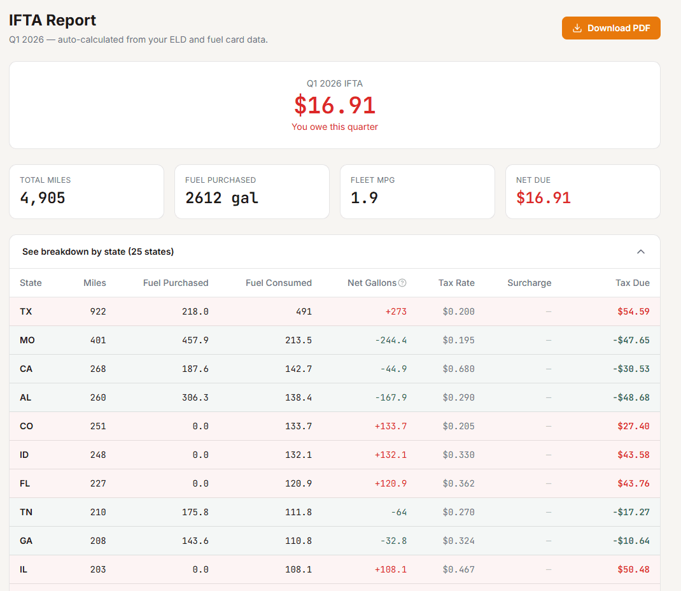Click the help icon beside Net Gallons
This screenshot has width=681, height=591.
(402, 283)
